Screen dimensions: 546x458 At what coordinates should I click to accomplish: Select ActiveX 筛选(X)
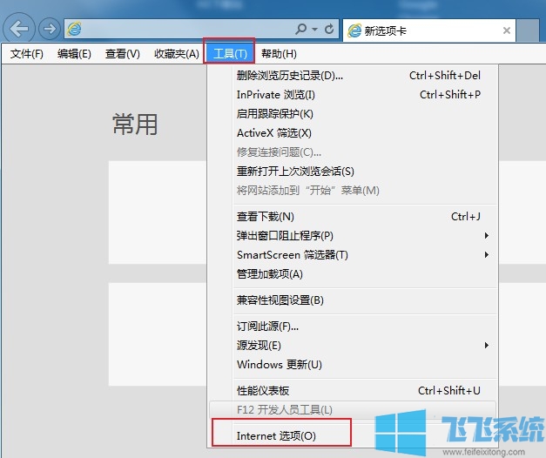pos(353,133)
